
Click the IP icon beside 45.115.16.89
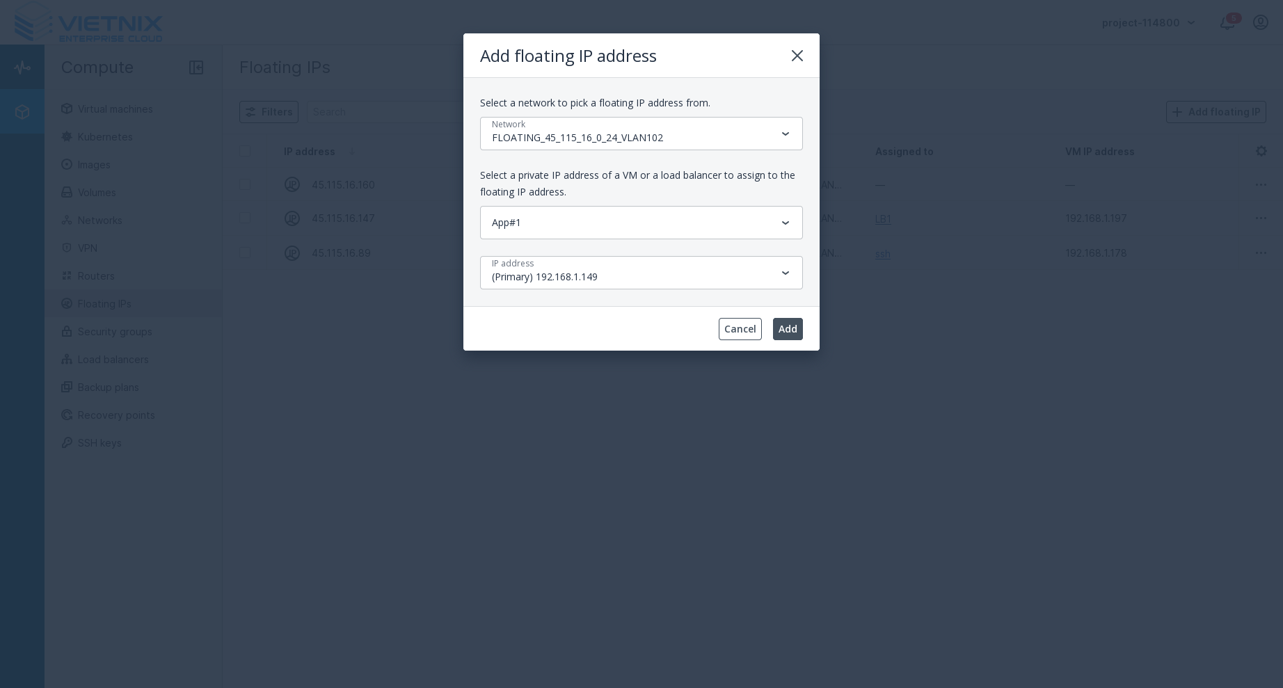click(x=292, y=253)
